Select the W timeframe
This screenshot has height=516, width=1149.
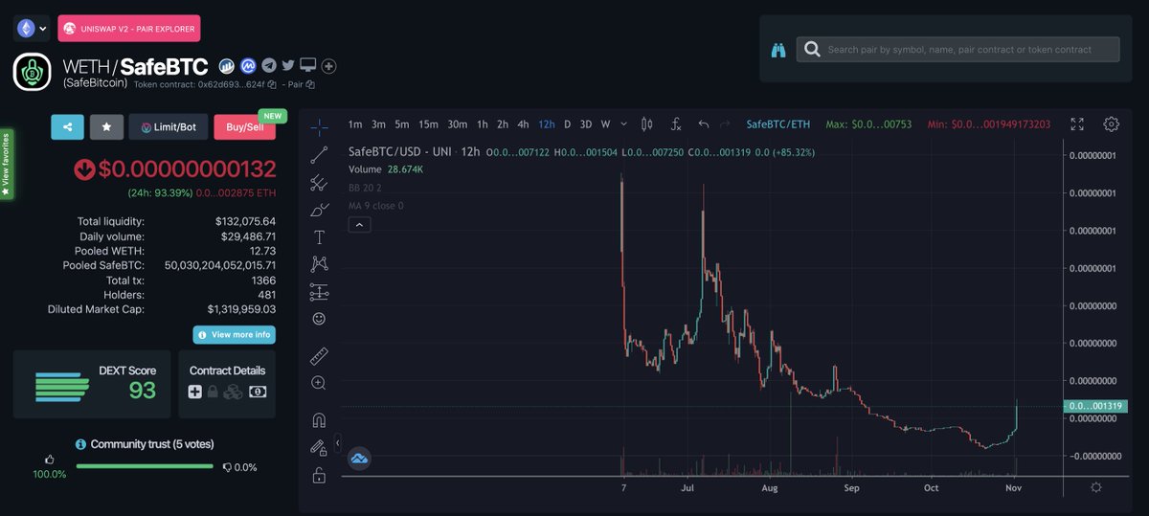pos(605,124)
